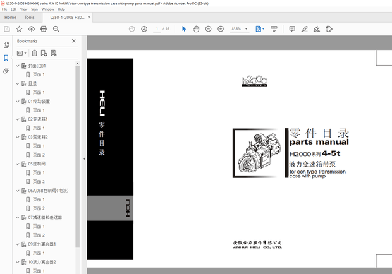Open the fit page options icon
Viewport: 392px width, 274px height.
259,29
